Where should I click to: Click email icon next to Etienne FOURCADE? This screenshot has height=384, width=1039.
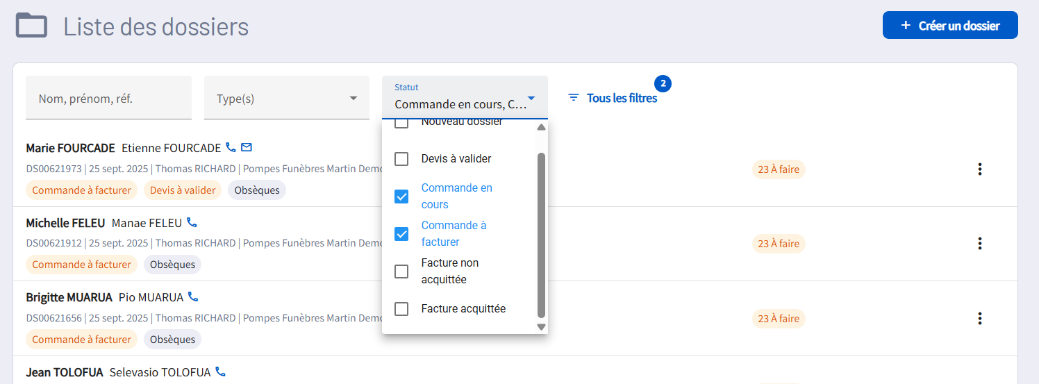pos(247,148)
